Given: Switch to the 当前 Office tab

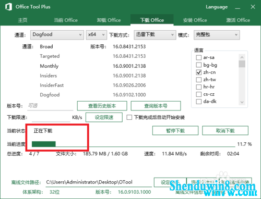Looking at the screenshot, I should click(66, 20).
